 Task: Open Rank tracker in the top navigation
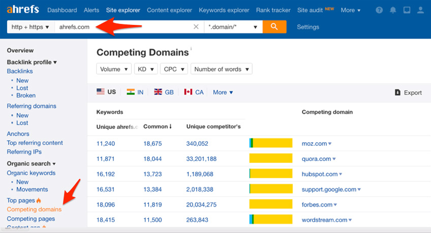(x=273, y=10)
